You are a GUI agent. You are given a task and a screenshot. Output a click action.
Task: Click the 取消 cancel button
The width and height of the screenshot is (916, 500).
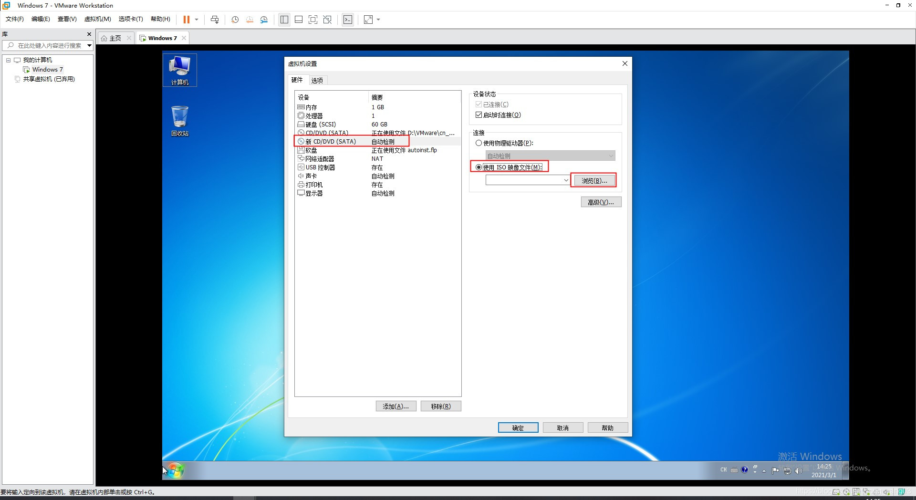click(563, 428)
